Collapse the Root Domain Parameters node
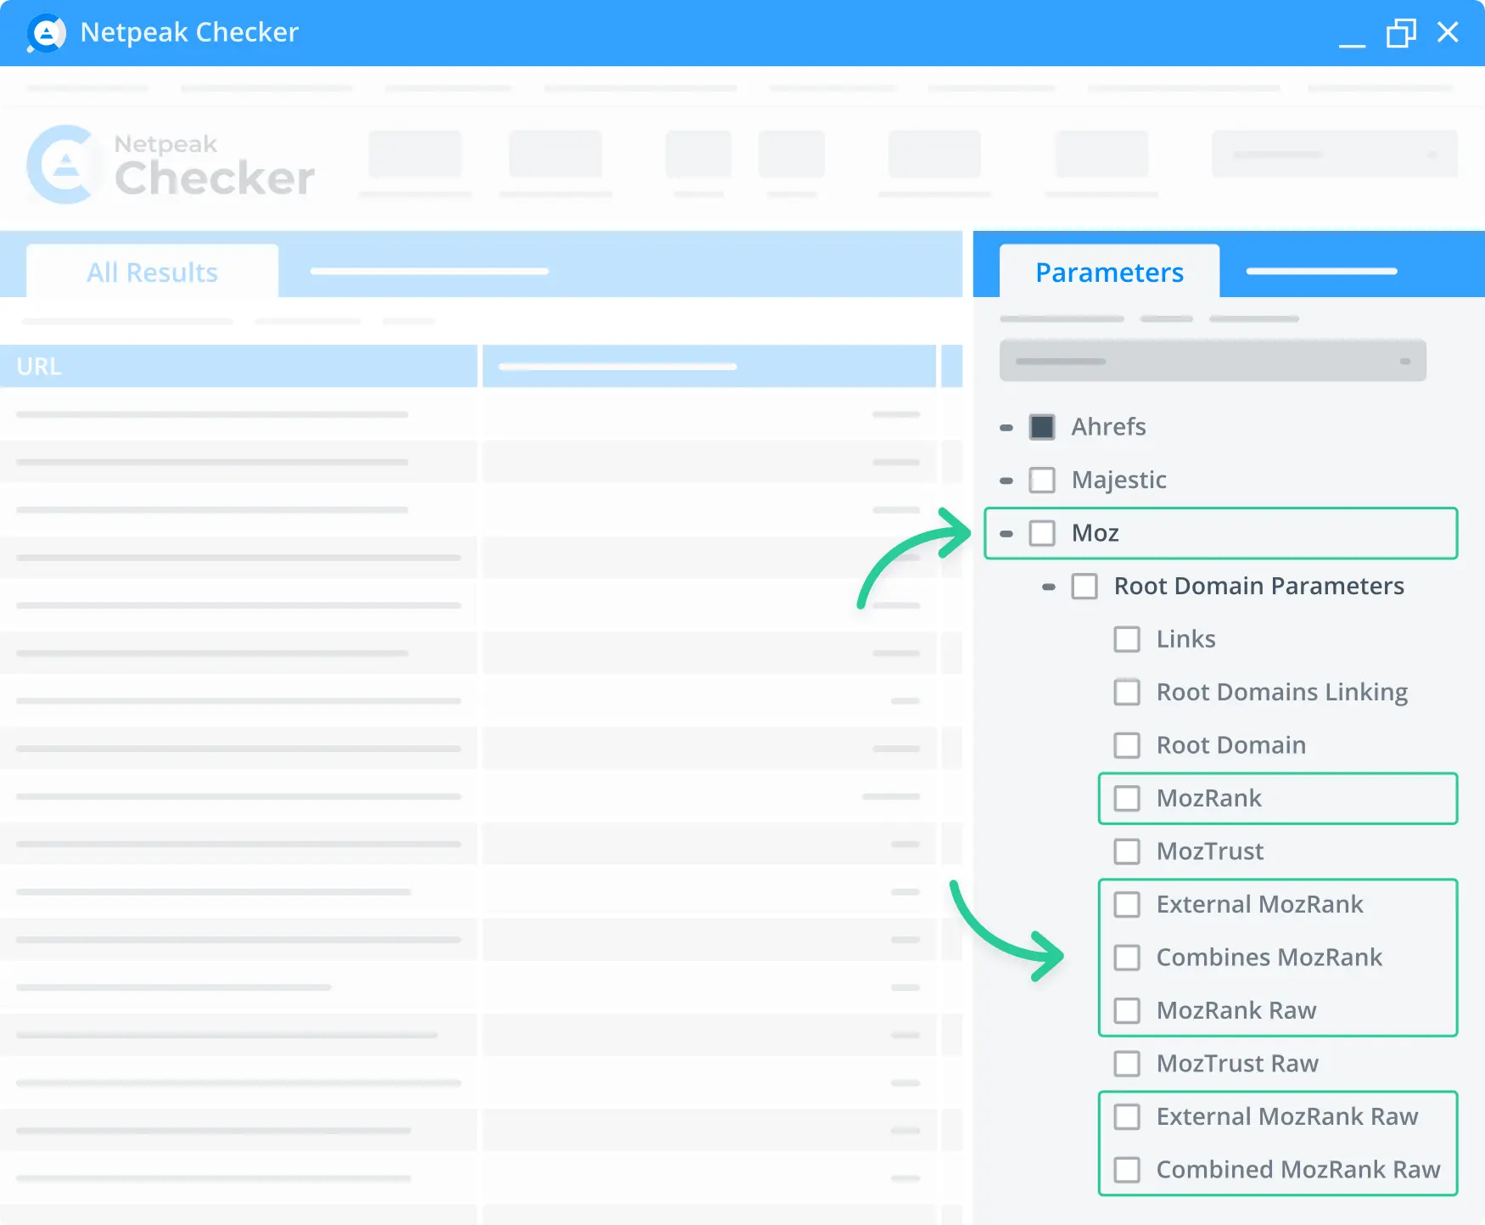The width and height of the screenshot is (1485, 1225). pyautogui.click(x=1049, y=587)
